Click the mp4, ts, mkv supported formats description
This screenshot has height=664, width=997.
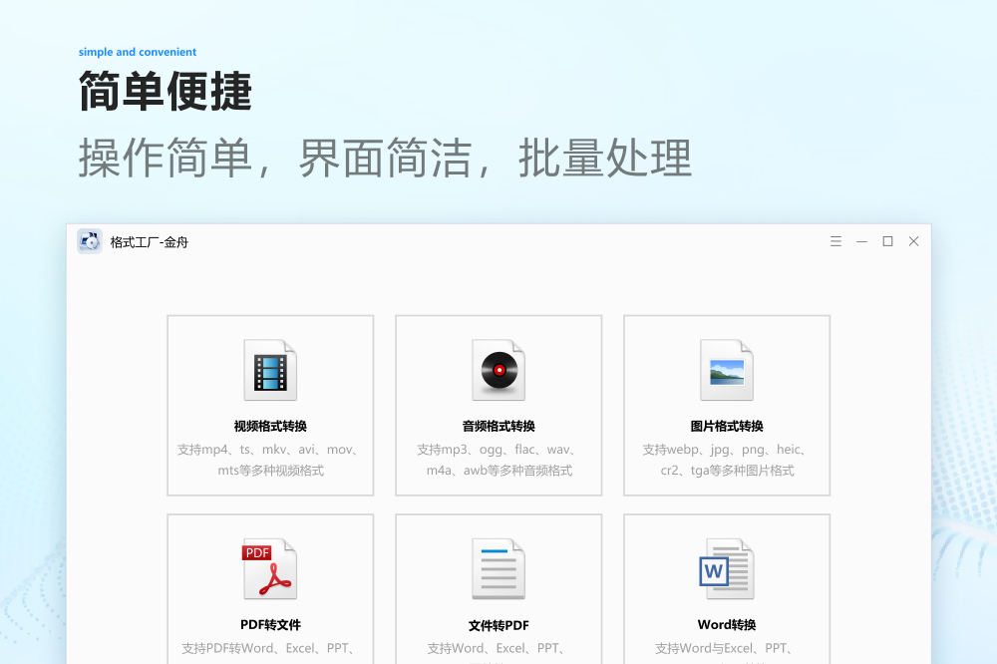270,460
